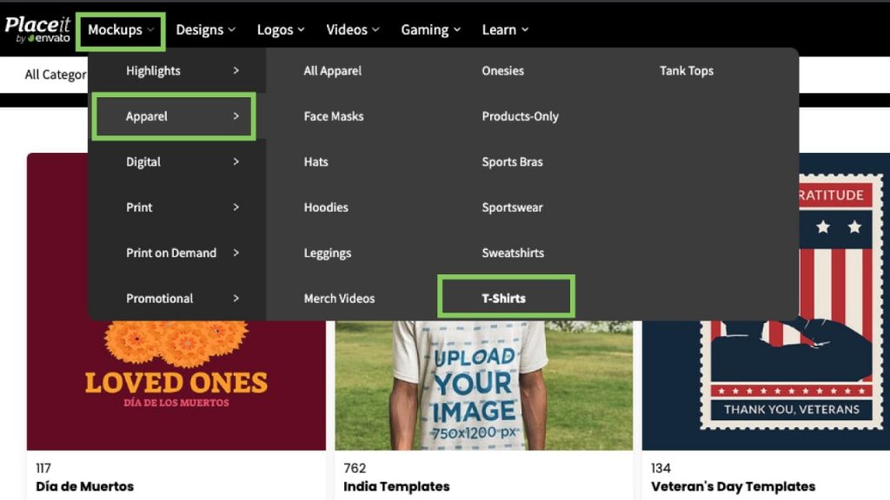Open the Logos dropdown menu

(x=281, y=30)
